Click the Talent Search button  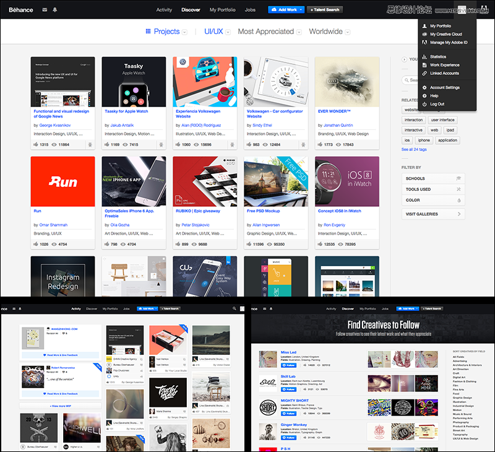point(324,10)
